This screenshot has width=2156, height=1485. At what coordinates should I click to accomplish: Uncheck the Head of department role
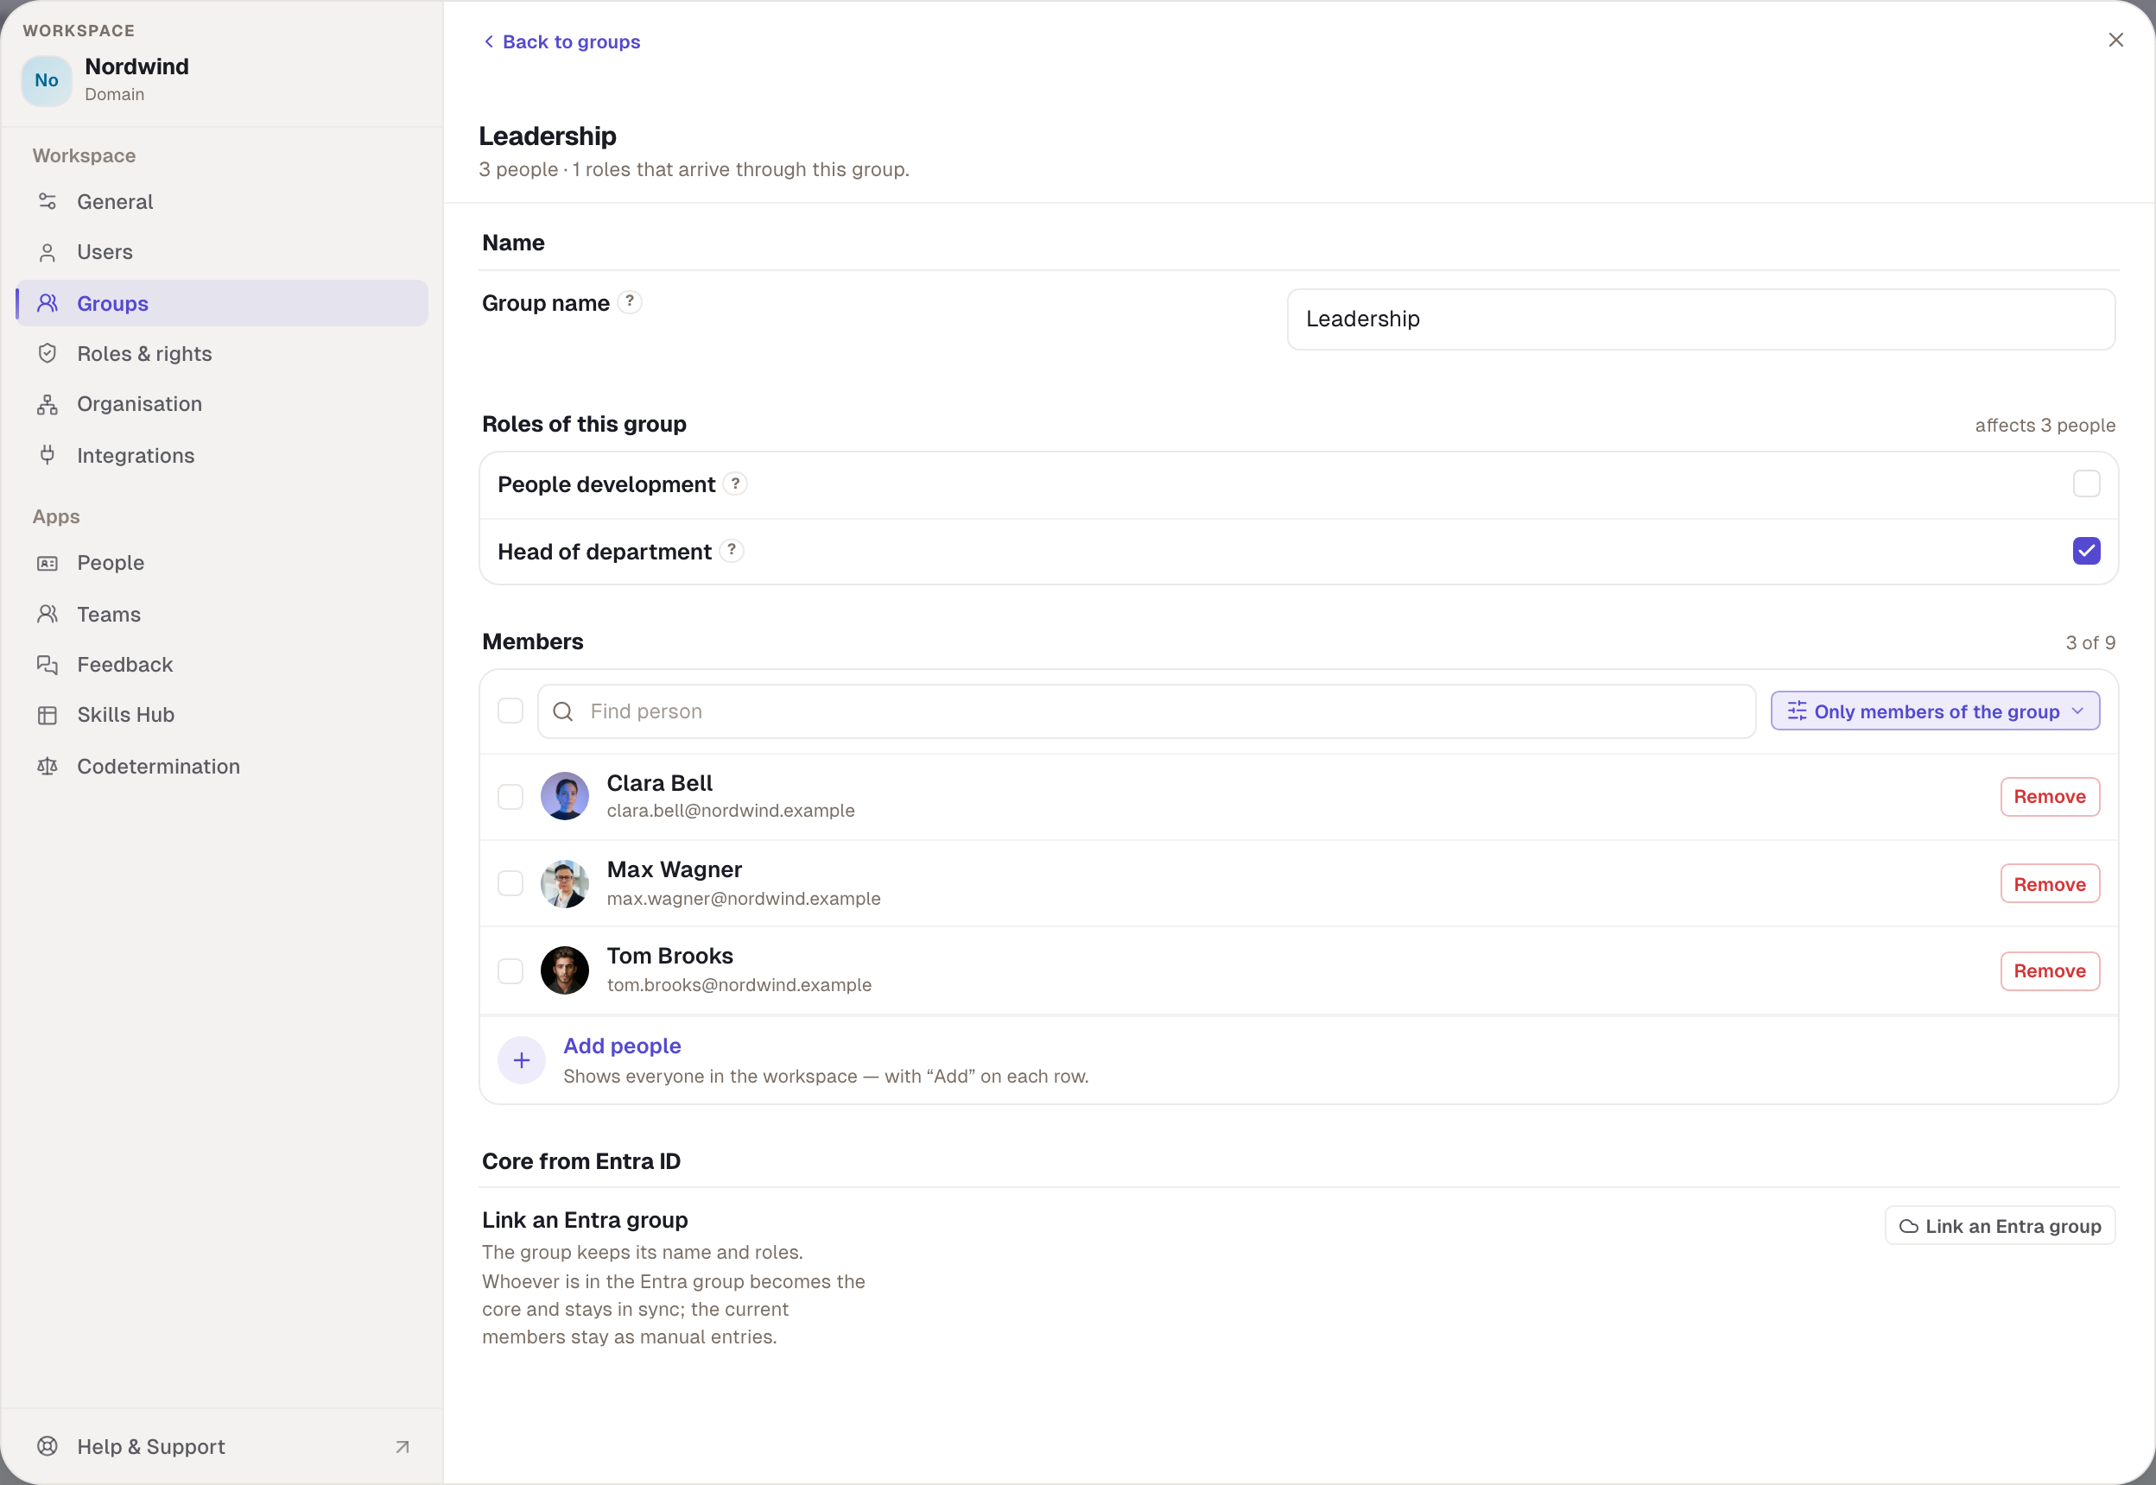tap(2086, 551)
